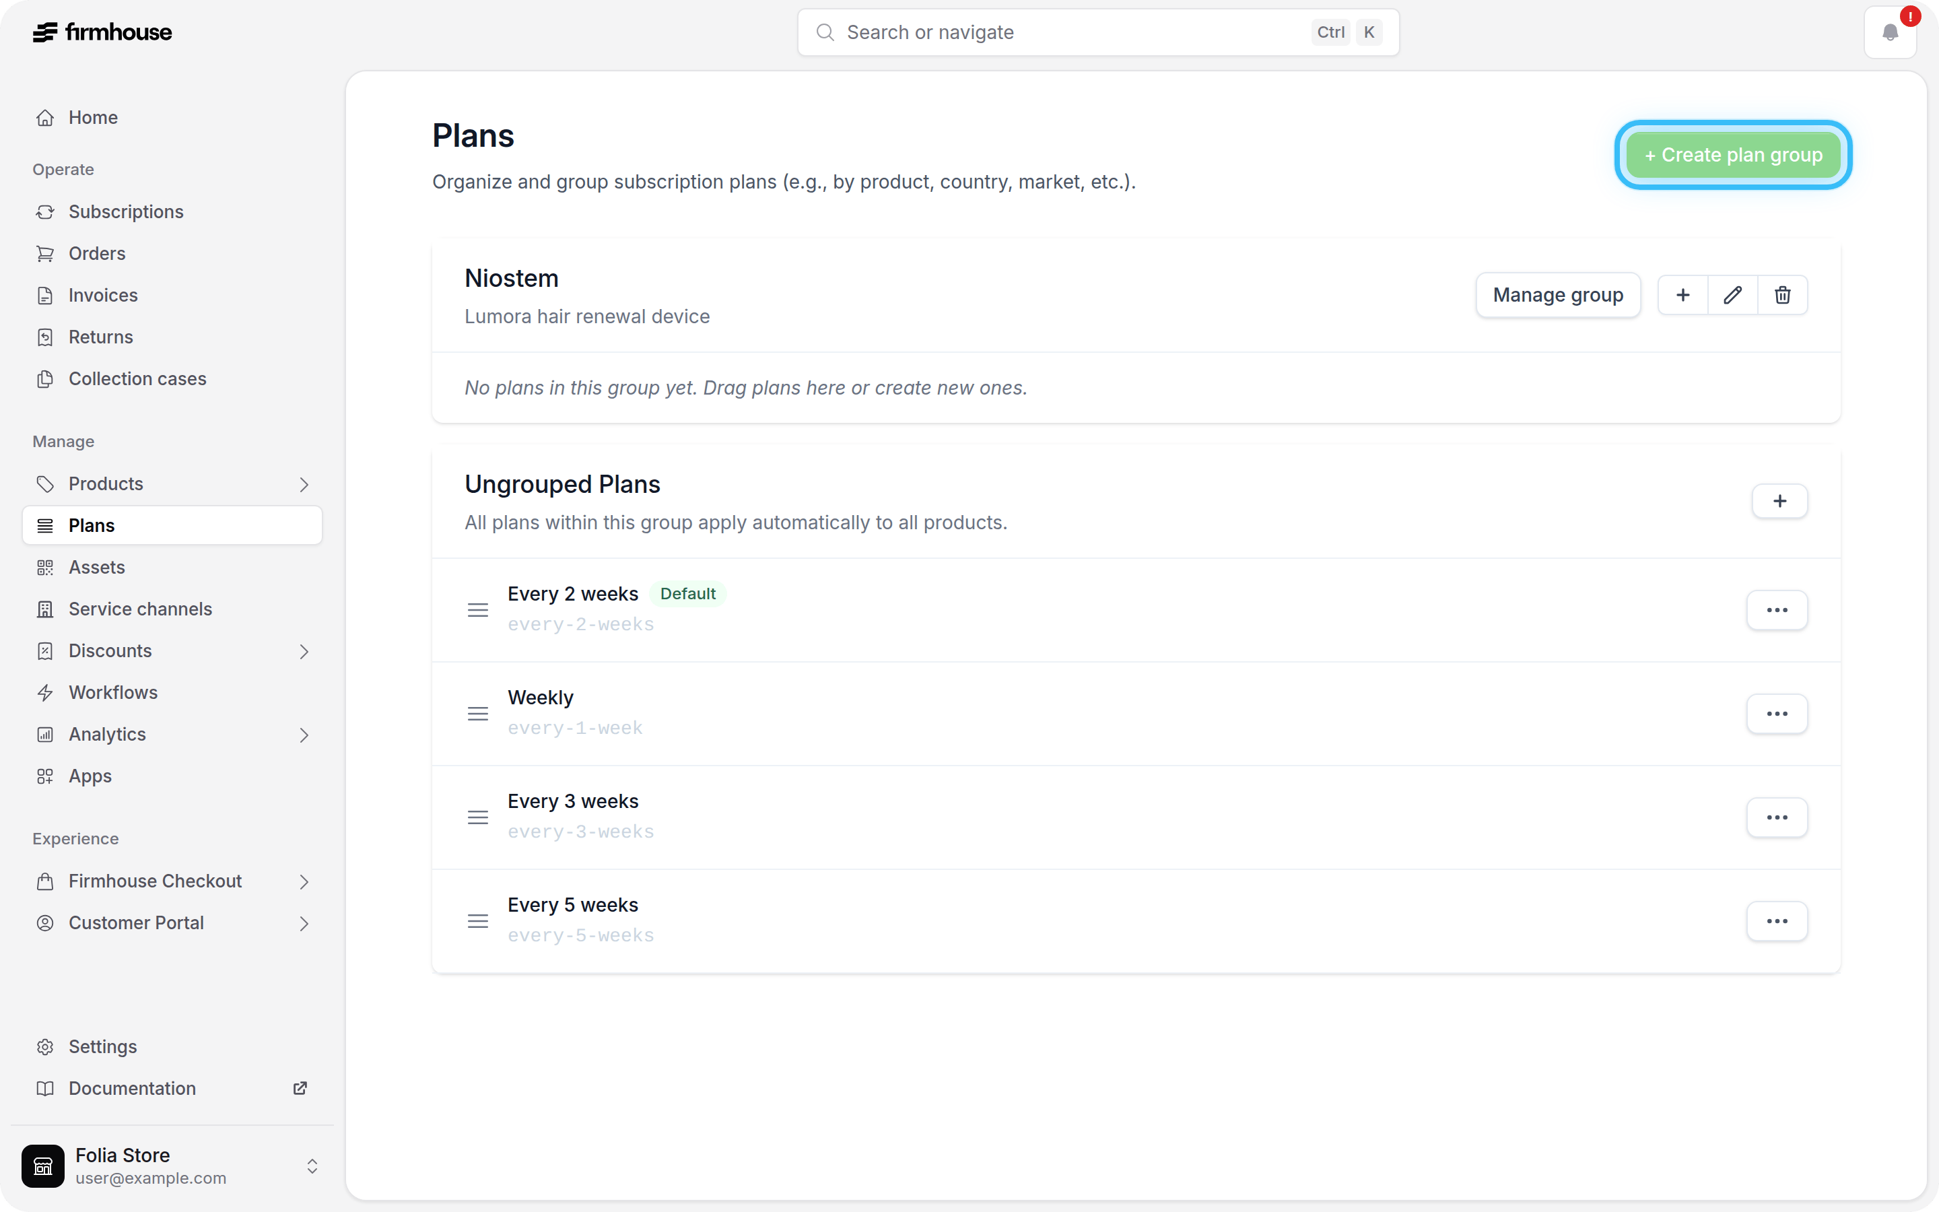Screen dimensions: 1939x1212
Task: Go to Returns in sidebar
Action: tap(172, 337)
